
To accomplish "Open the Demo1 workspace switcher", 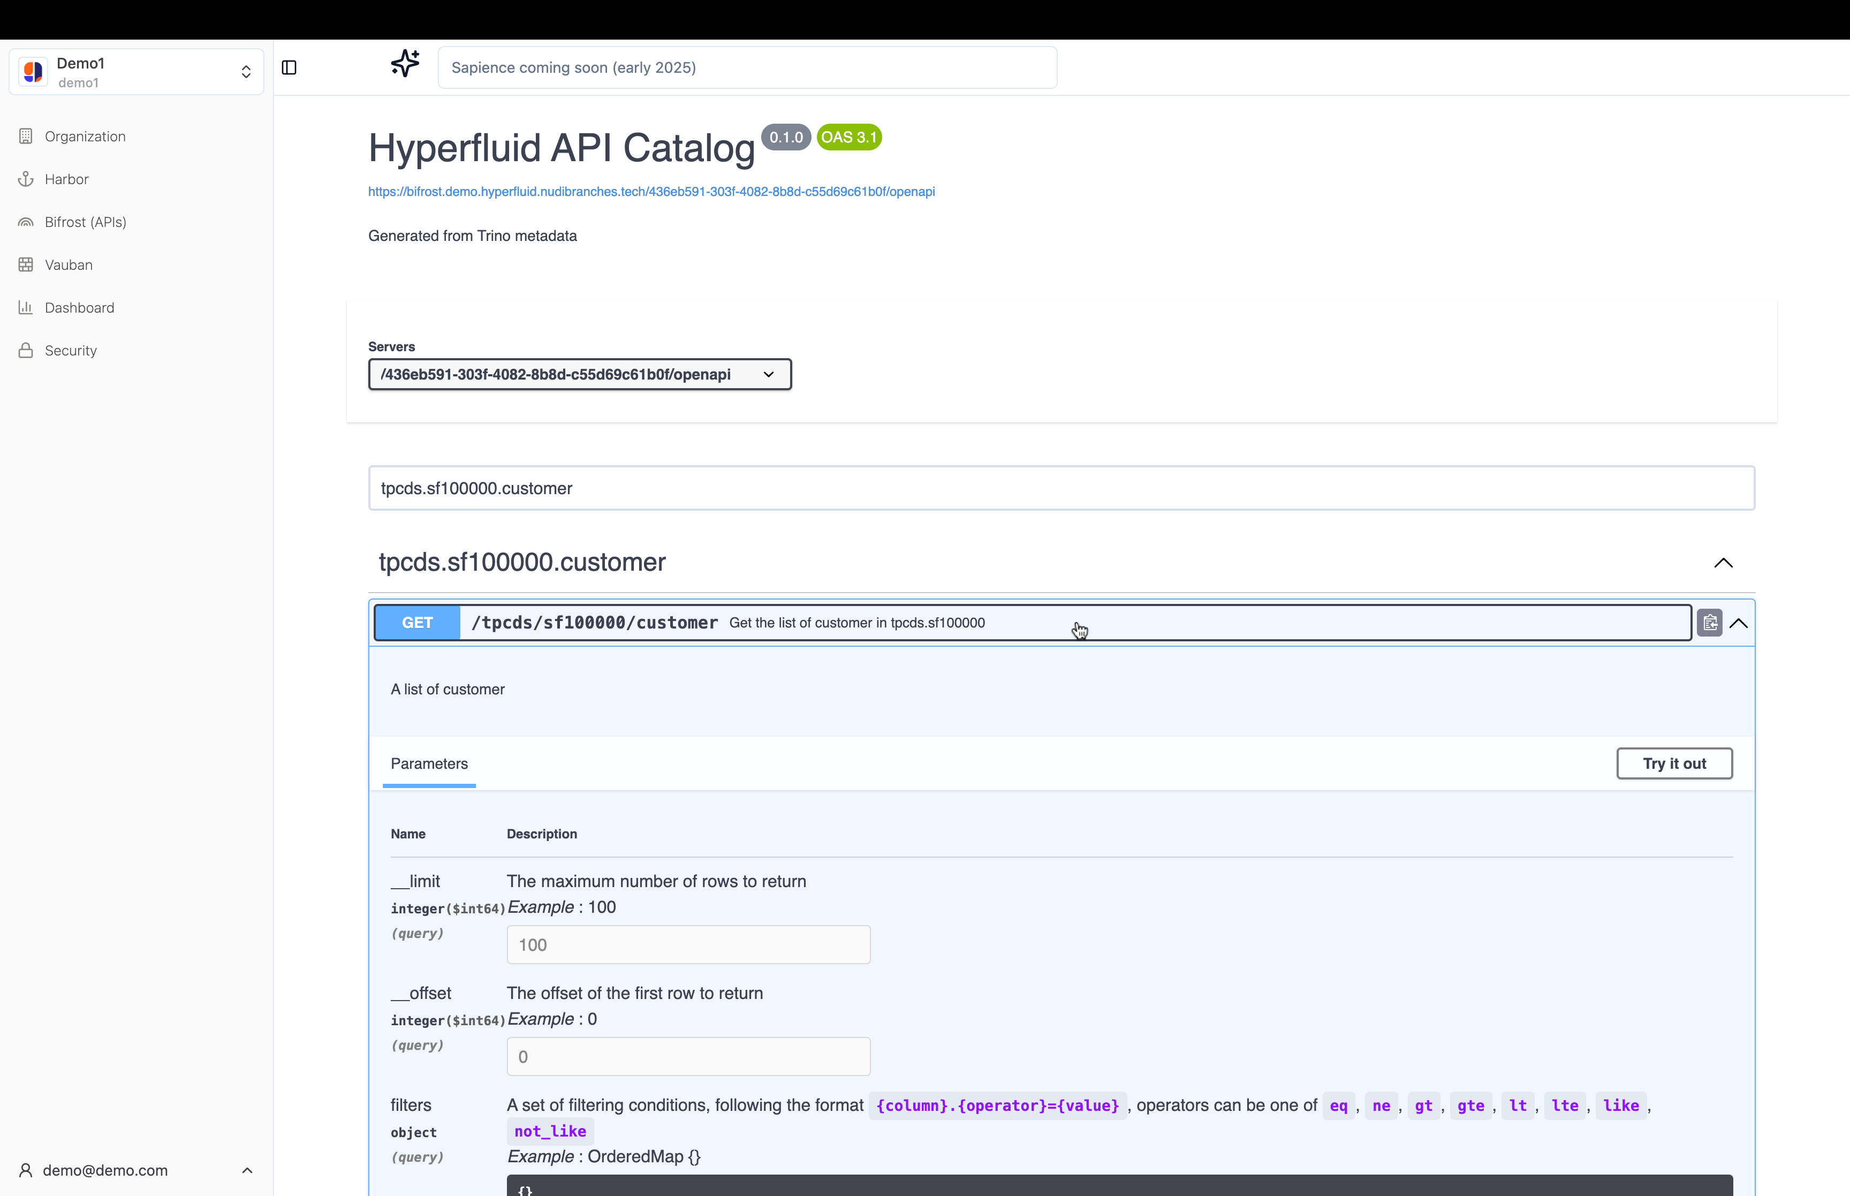I will point(137,71).
